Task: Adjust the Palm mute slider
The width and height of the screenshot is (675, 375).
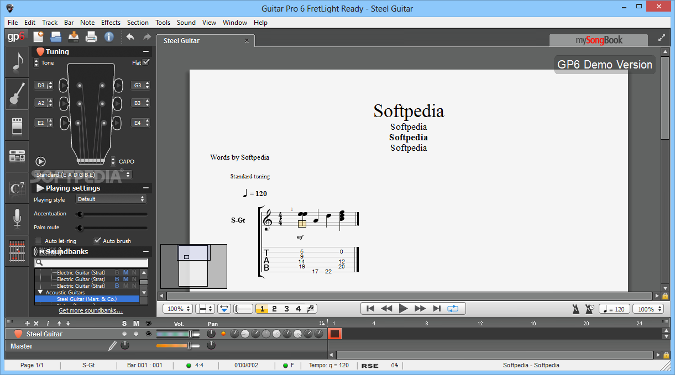Action: [112, 228]
